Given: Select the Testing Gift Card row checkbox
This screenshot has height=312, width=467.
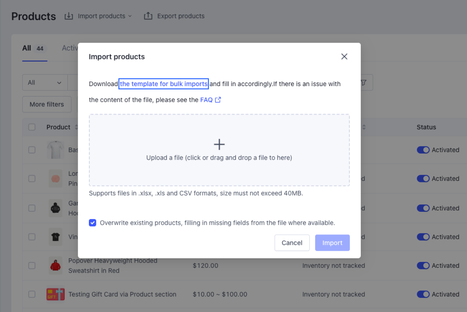Looking at the screenshot, I should pyautogui.click(x=32, y=294).
